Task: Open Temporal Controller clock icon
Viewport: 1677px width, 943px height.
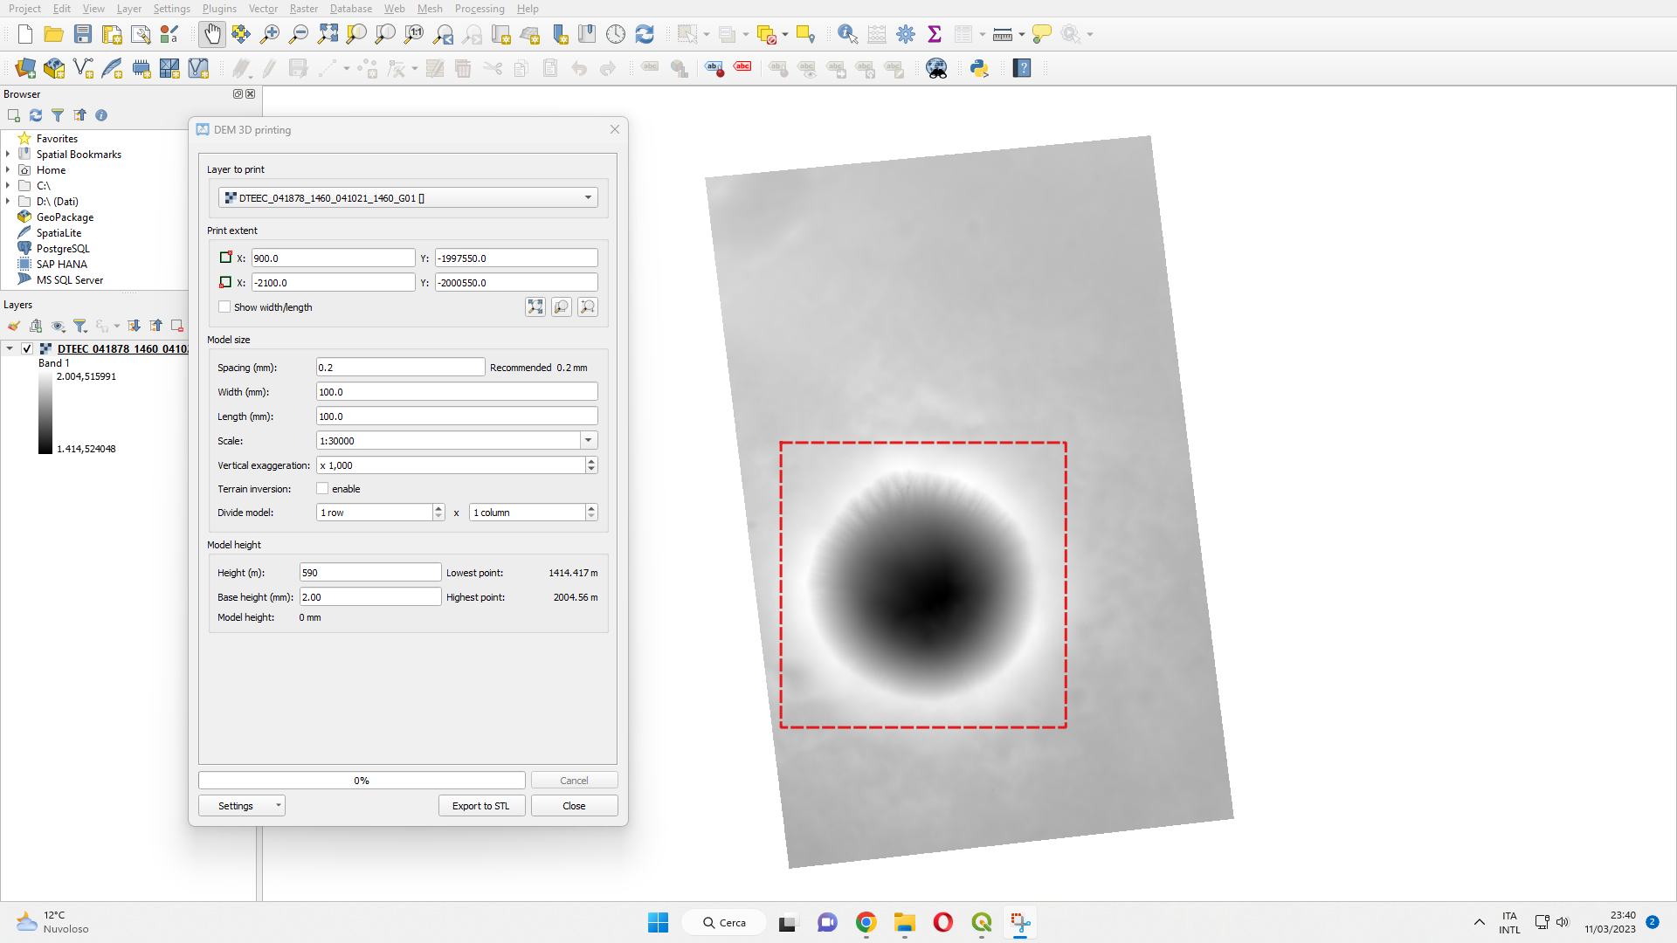Action: pos(616,34)
